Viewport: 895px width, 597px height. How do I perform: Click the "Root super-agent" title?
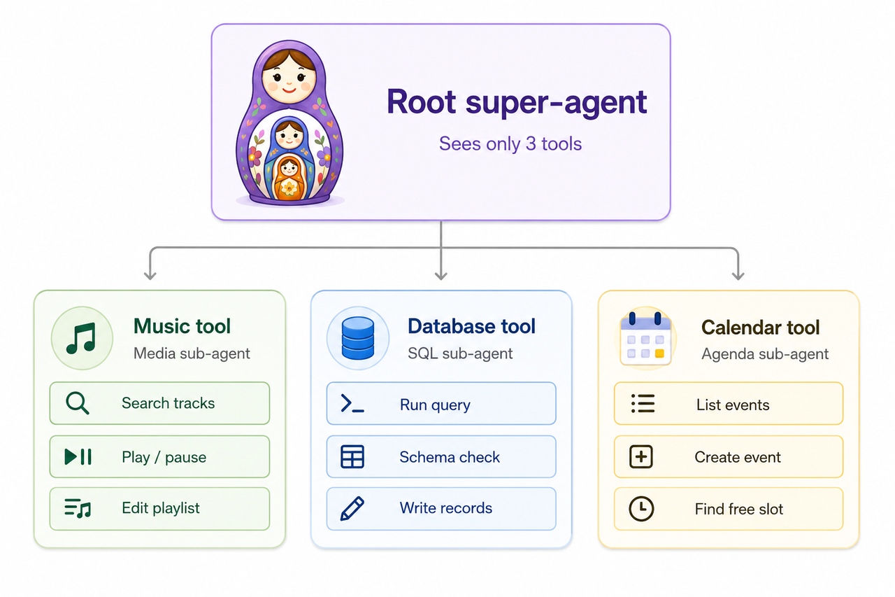517,102
